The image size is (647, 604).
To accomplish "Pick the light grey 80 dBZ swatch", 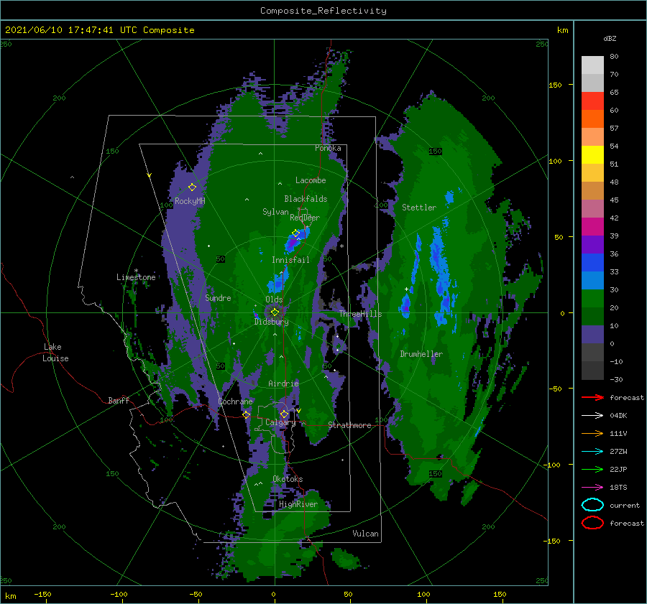I will click(x=592, y=65).
